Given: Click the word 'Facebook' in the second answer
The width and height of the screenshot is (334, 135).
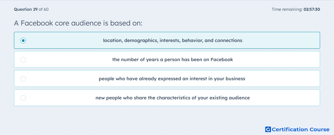Looking at the screenshot, I should coord(222,59).
